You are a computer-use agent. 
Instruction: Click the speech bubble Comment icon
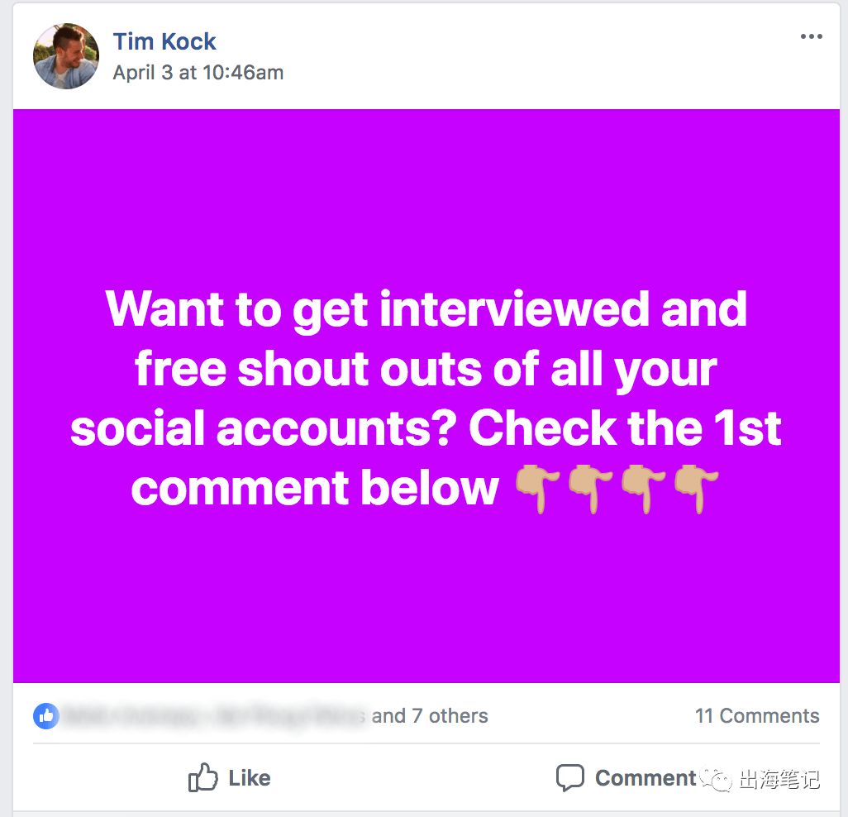click(570, 778)
